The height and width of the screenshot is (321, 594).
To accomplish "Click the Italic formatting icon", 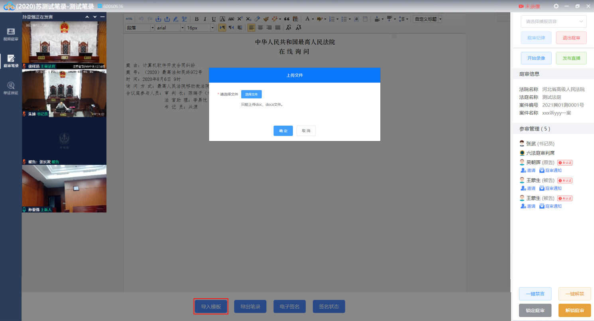I will (205, 19).
